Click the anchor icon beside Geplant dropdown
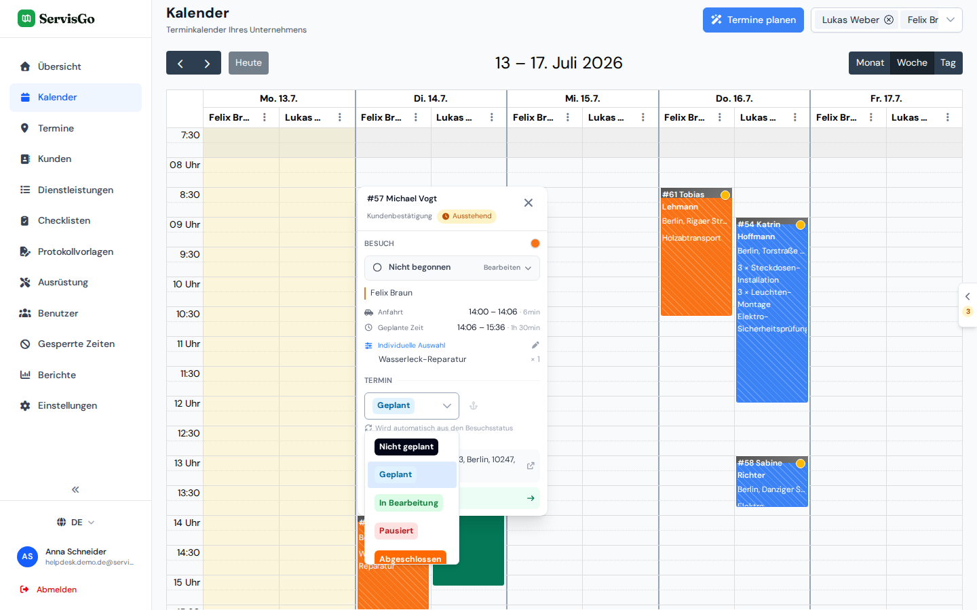This screenshot has width=977, height=610. click(x=474, y=406)
